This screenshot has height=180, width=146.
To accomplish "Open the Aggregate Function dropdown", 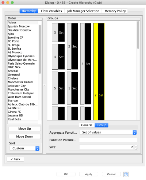I will coord(108,132).
